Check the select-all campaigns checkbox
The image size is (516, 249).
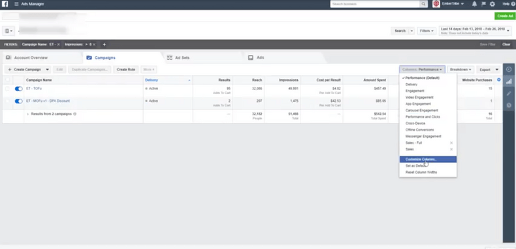7,80
